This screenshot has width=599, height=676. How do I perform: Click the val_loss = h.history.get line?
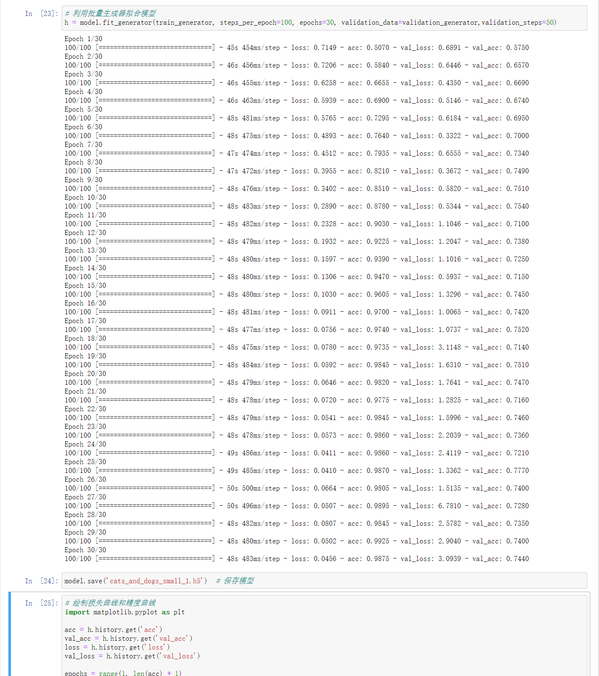click(x=132, y=656)
